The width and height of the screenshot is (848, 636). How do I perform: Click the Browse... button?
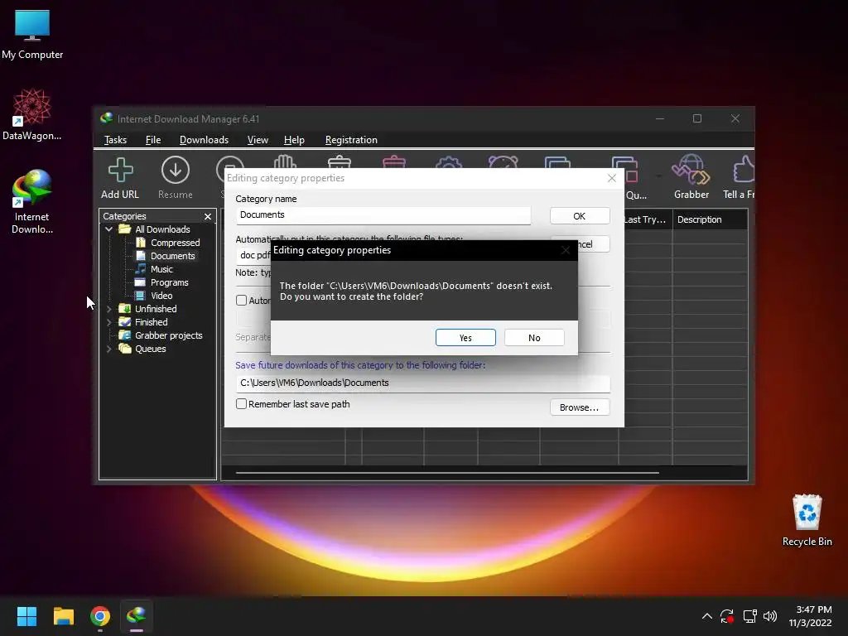coord(579,407)
